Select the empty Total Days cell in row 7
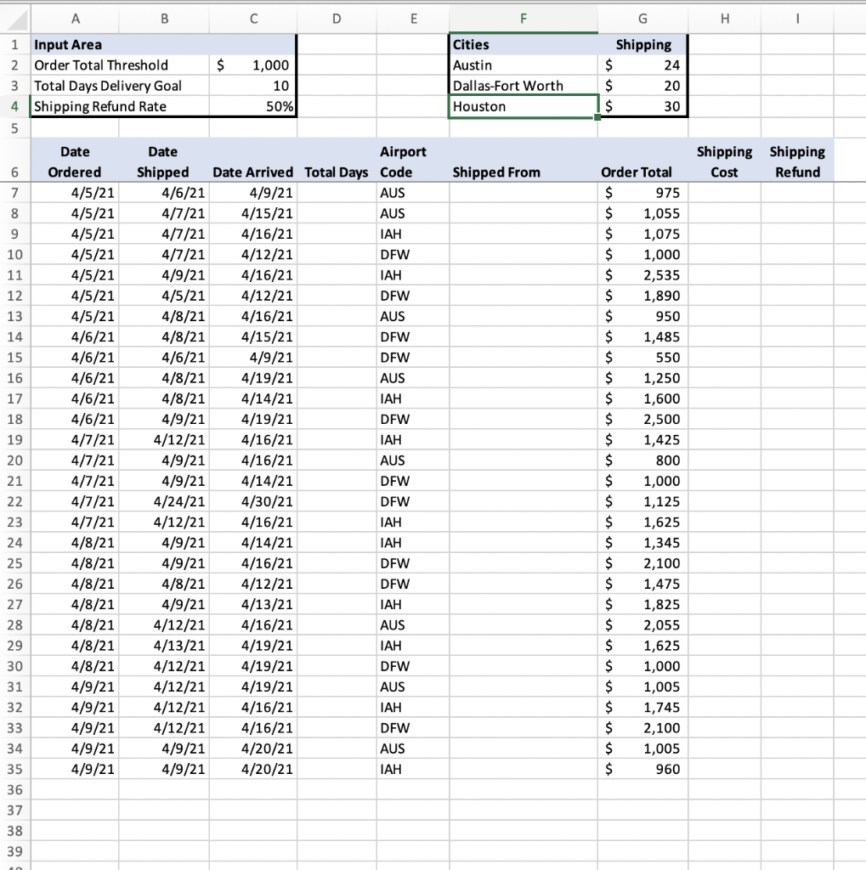Viewport: 866px width, 870px height. coord(337,193)
